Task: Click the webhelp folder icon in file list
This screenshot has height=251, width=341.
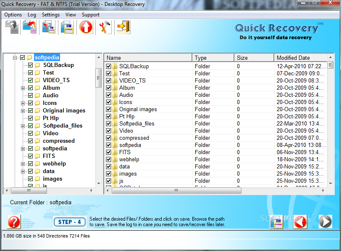Action: click(115, 160)
